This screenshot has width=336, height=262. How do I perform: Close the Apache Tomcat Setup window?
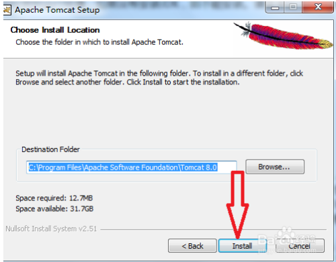(x=318, y=7)
